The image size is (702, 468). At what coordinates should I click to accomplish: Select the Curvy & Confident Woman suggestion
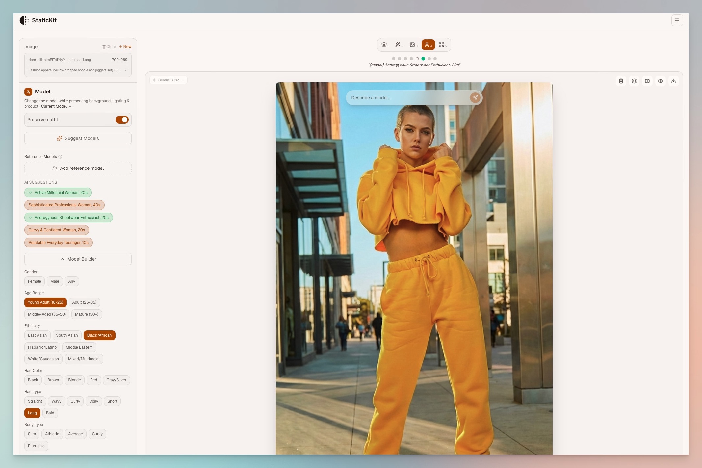point(57,230)
